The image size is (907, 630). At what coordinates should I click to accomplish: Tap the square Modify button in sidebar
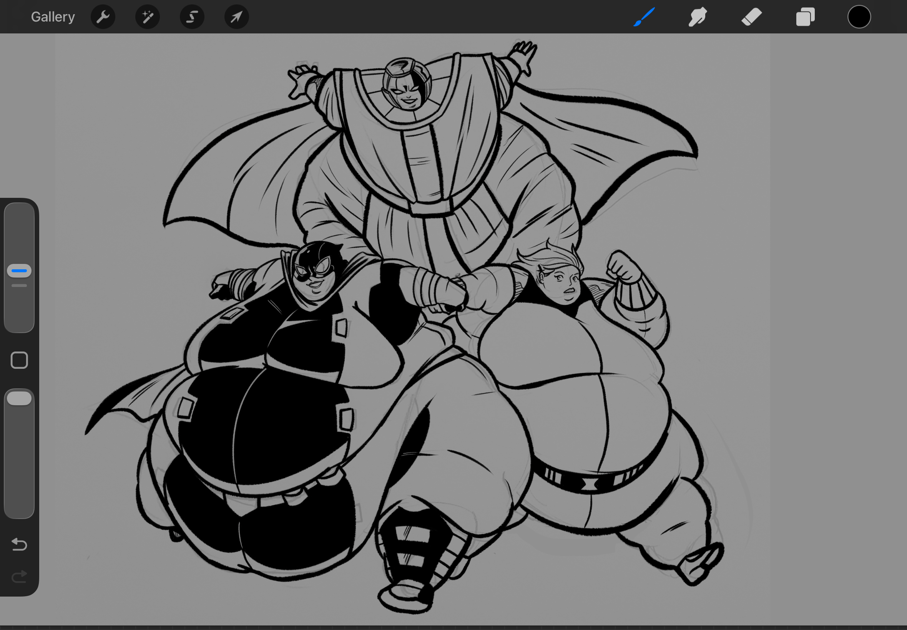point(19,360)
